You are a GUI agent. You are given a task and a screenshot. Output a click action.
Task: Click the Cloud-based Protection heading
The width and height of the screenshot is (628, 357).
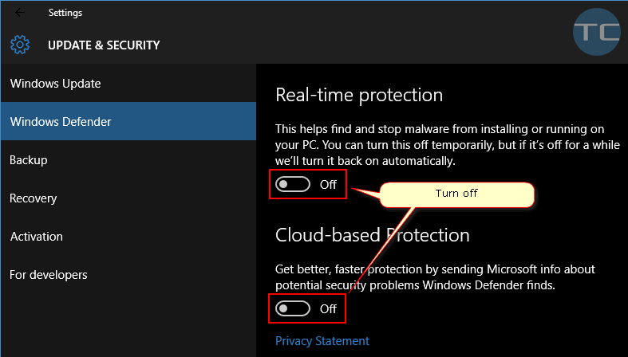372,235
